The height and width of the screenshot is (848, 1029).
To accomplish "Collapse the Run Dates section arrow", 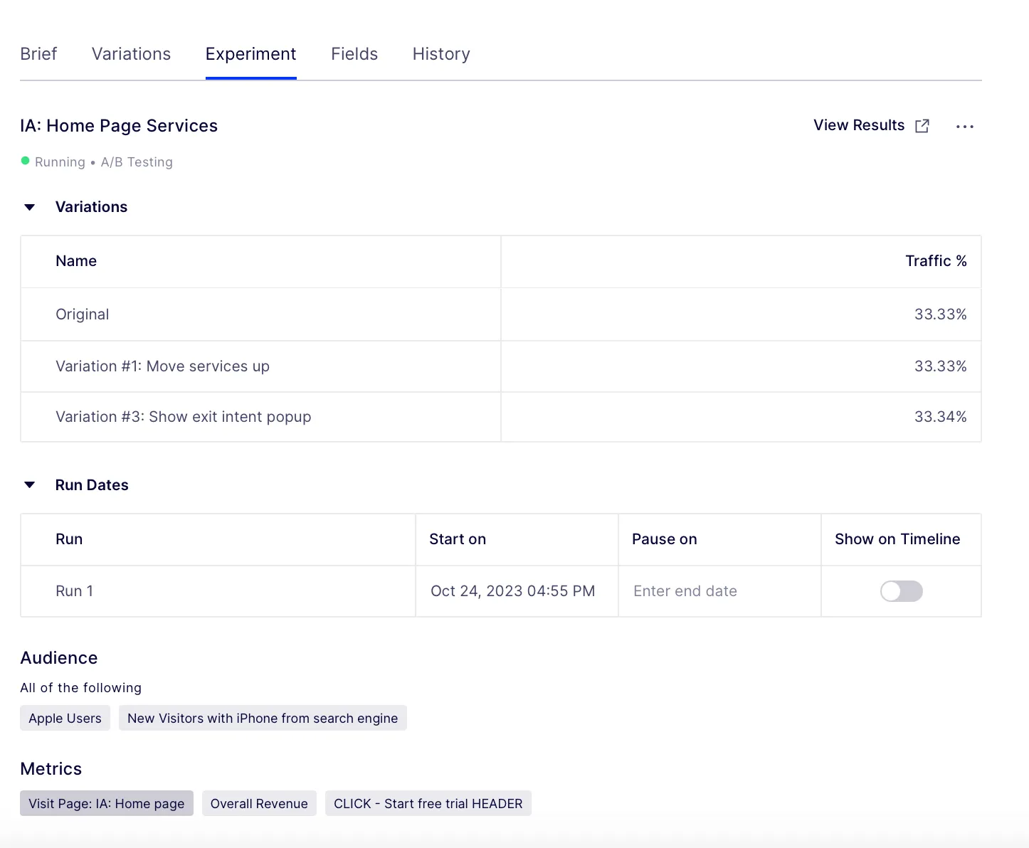I will (x=30, y=485).
